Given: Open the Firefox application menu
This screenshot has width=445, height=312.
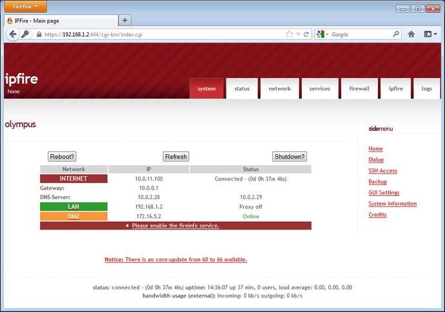Looking at the screenshot, I should (26, 6).
